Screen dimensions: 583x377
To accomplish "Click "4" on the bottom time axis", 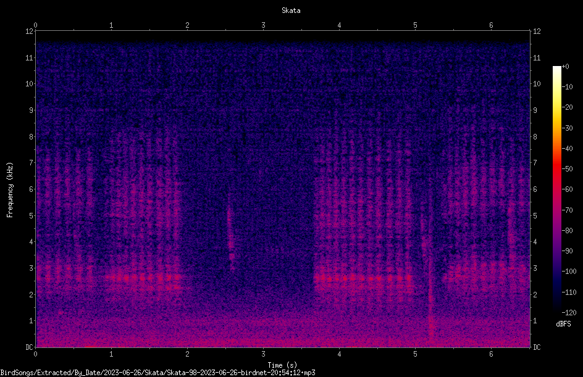I will coord(339,354).
